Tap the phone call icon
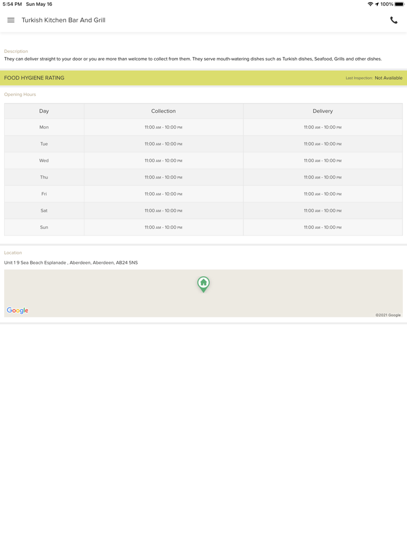The image size is (407, 543). click(x=394, y=20)
